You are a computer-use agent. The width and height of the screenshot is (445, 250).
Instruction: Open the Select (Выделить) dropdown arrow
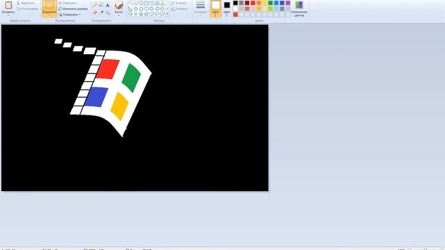[x=49, y=15]
